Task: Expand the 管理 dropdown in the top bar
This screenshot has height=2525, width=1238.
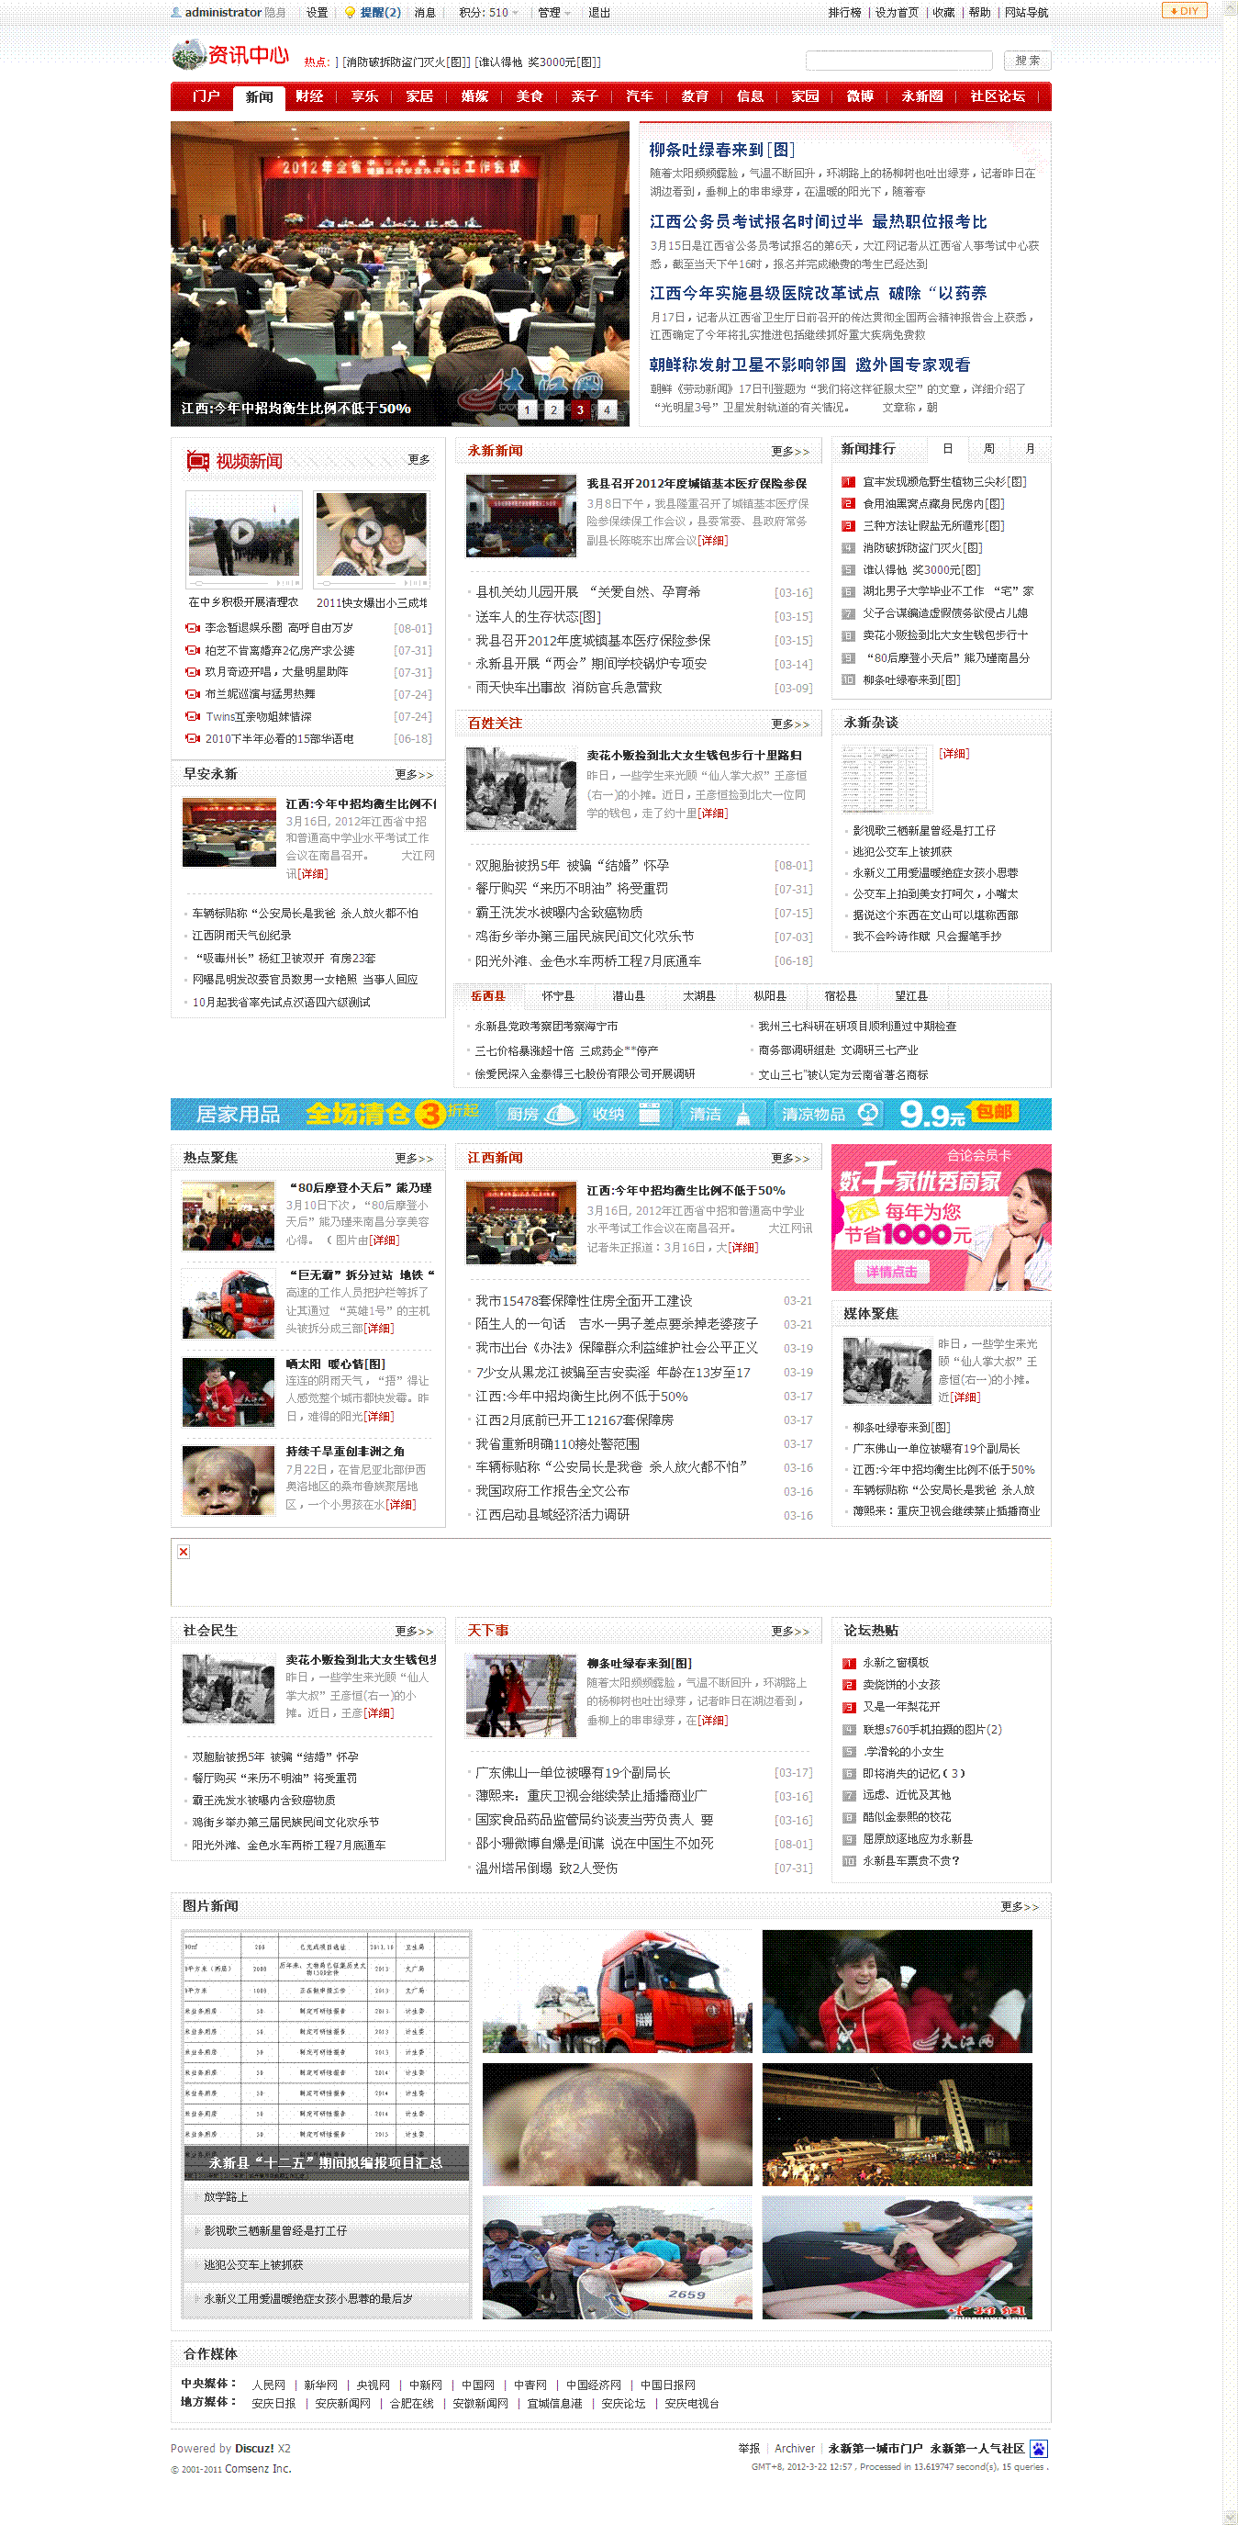Action: [x=554, y=13]
